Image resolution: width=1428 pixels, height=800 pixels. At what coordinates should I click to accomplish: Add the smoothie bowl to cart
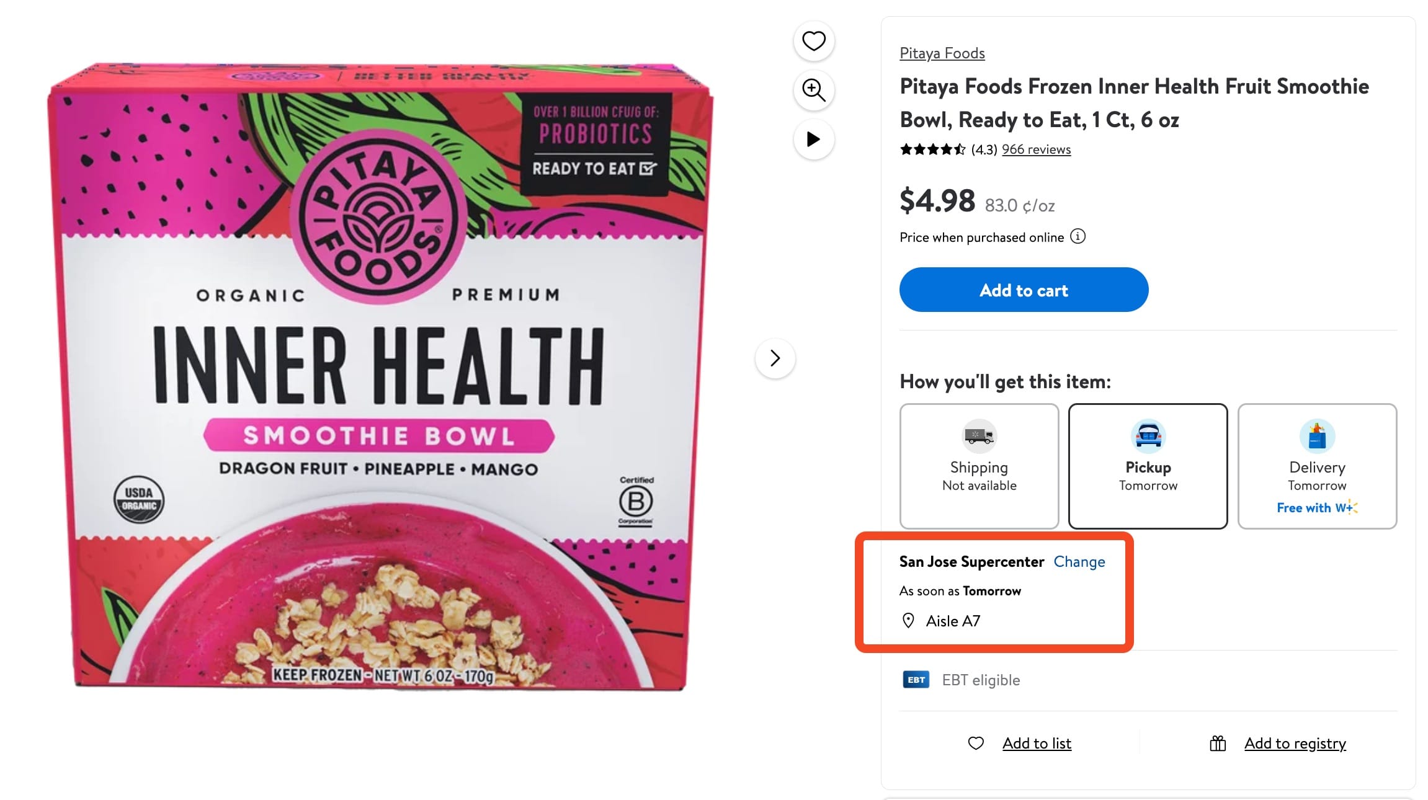[x=1024, y=290]
